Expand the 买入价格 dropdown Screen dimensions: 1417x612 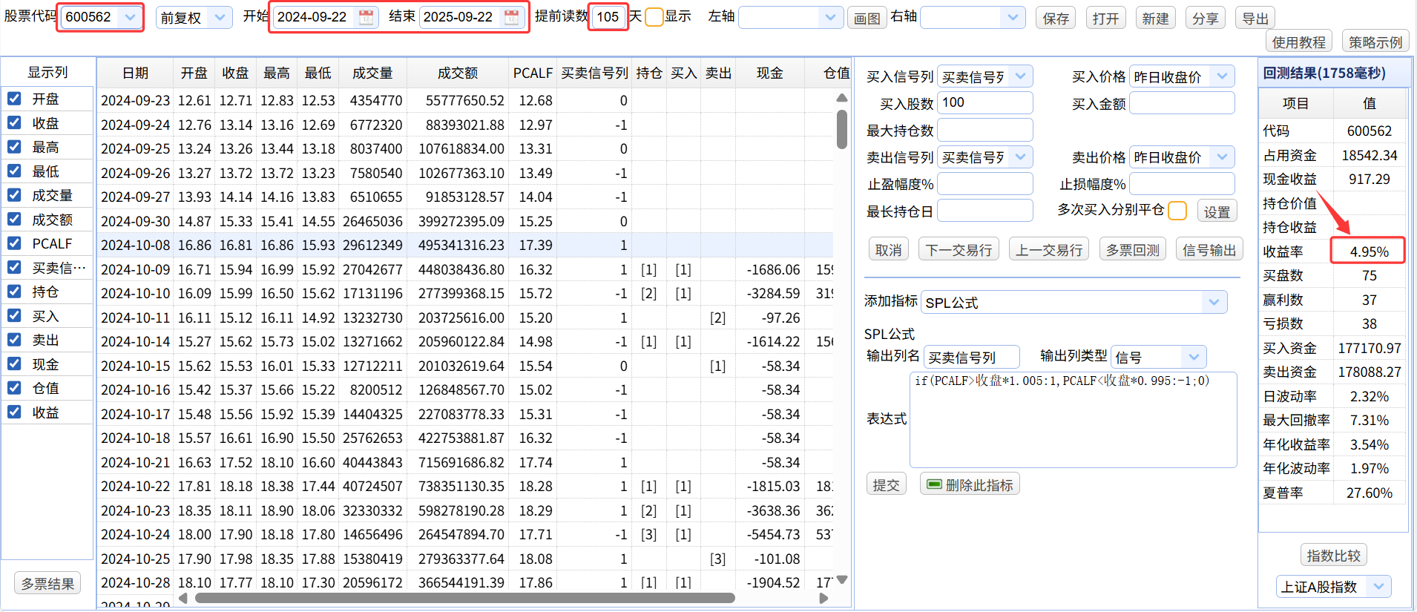pyautogui.click(x=1221, y=76)
